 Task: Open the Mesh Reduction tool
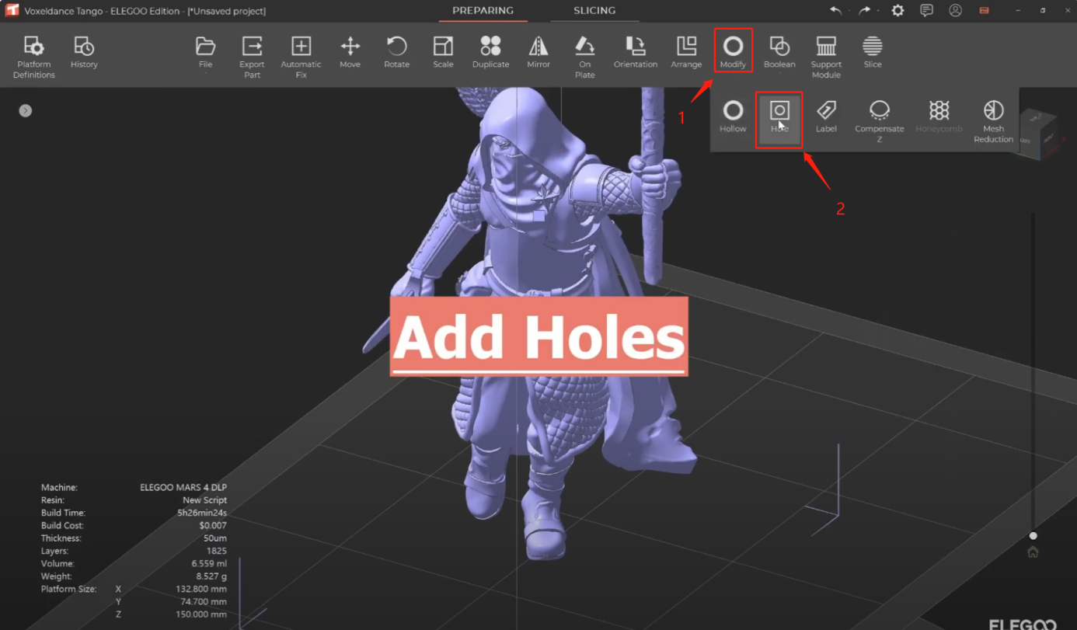[x=993, y=120]
